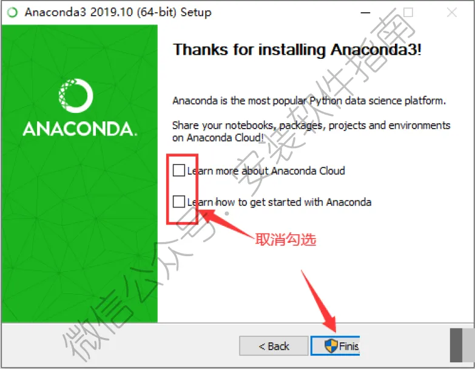Click the red '取消勾选' annotation text
This screenshot has height=369, width=475.
coord(286,239)
